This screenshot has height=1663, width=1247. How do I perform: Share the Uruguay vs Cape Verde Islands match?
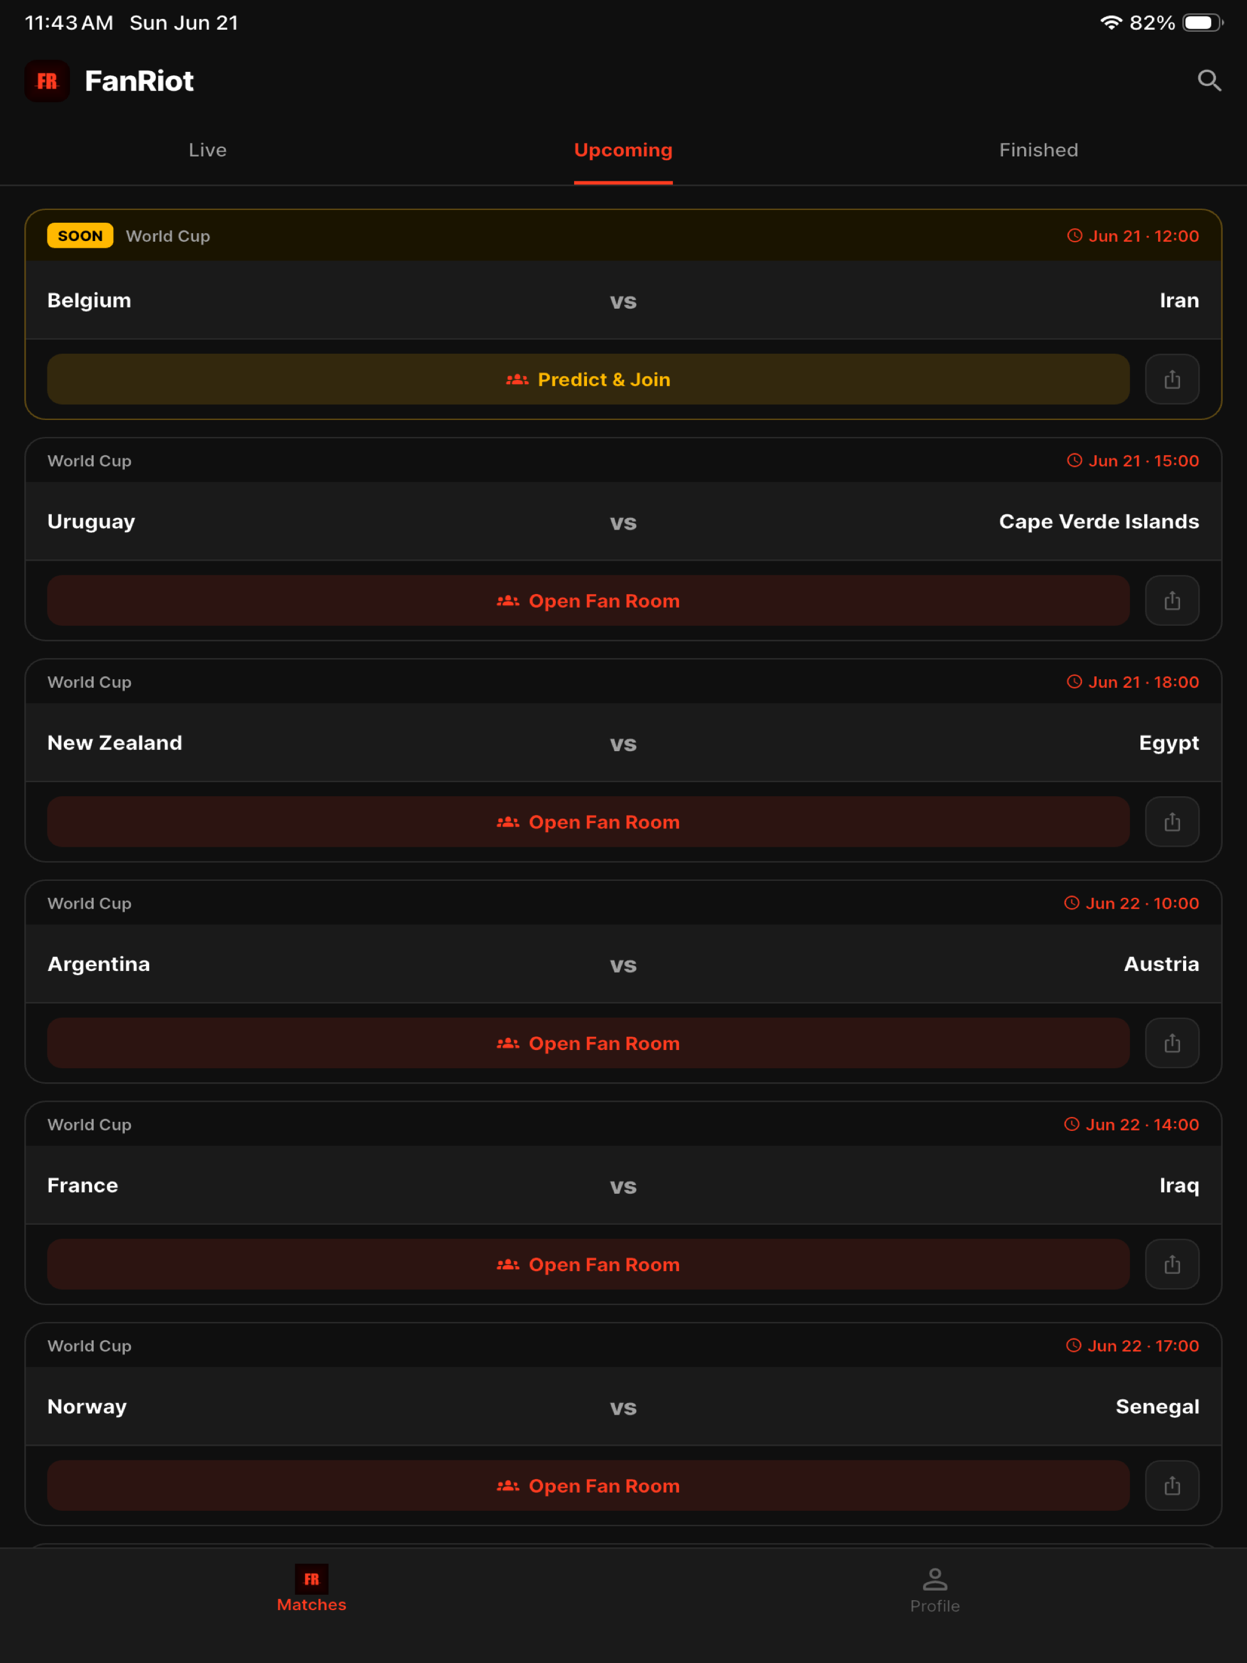[x=1171, y=601]
